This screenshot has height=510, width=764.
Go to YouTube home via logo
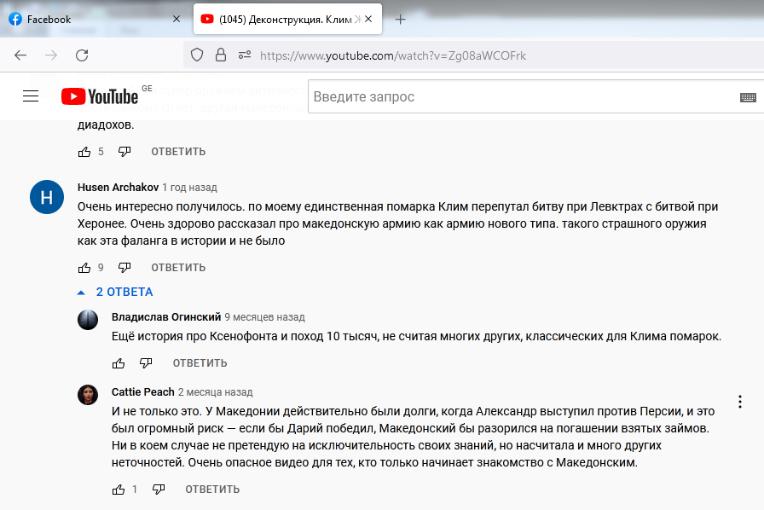pyautogui.click(x=100, y=96)
